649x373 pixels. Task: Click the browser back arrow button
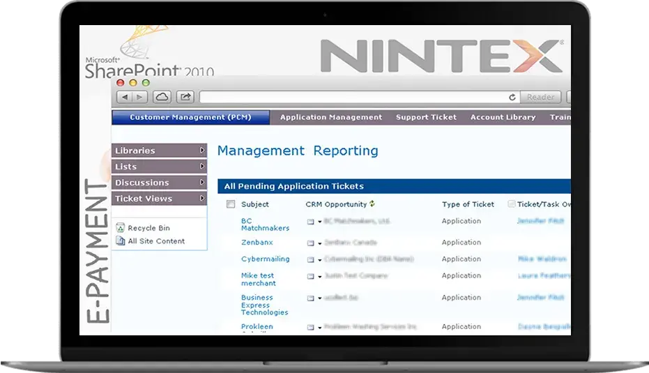coord(125,97)
